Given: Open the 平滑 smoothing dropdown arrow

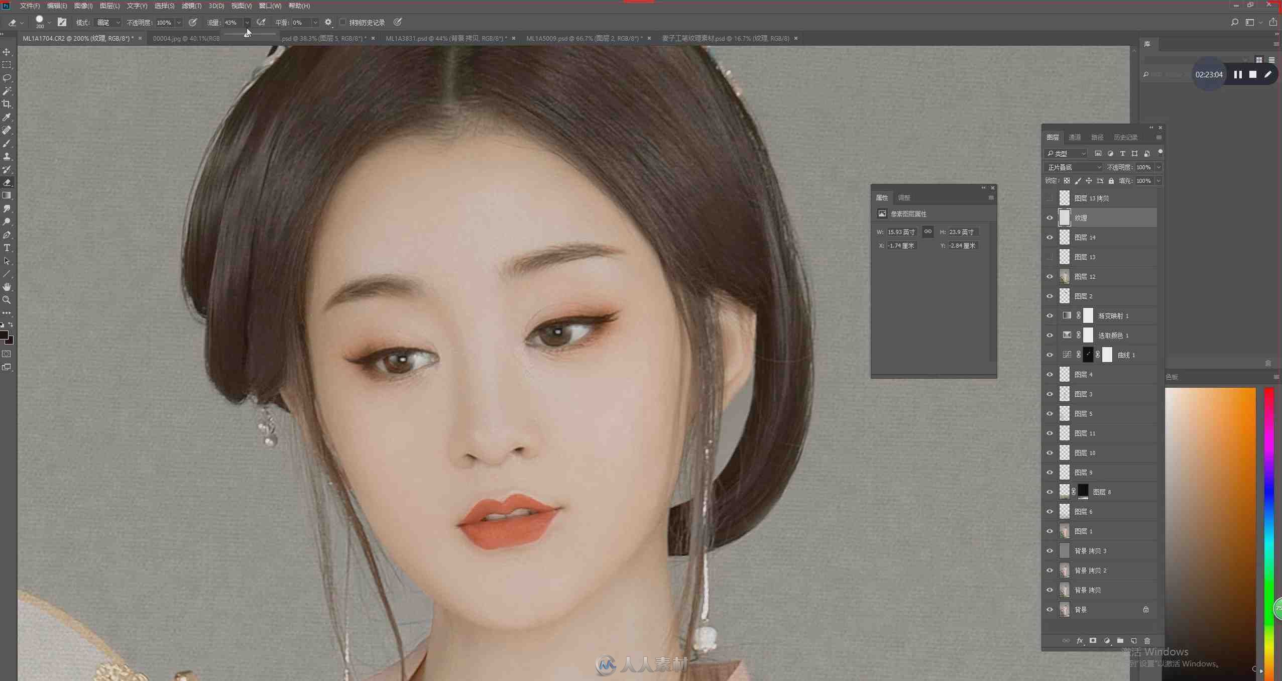Looking at the screenshot, I should click(x=315, y=22).
